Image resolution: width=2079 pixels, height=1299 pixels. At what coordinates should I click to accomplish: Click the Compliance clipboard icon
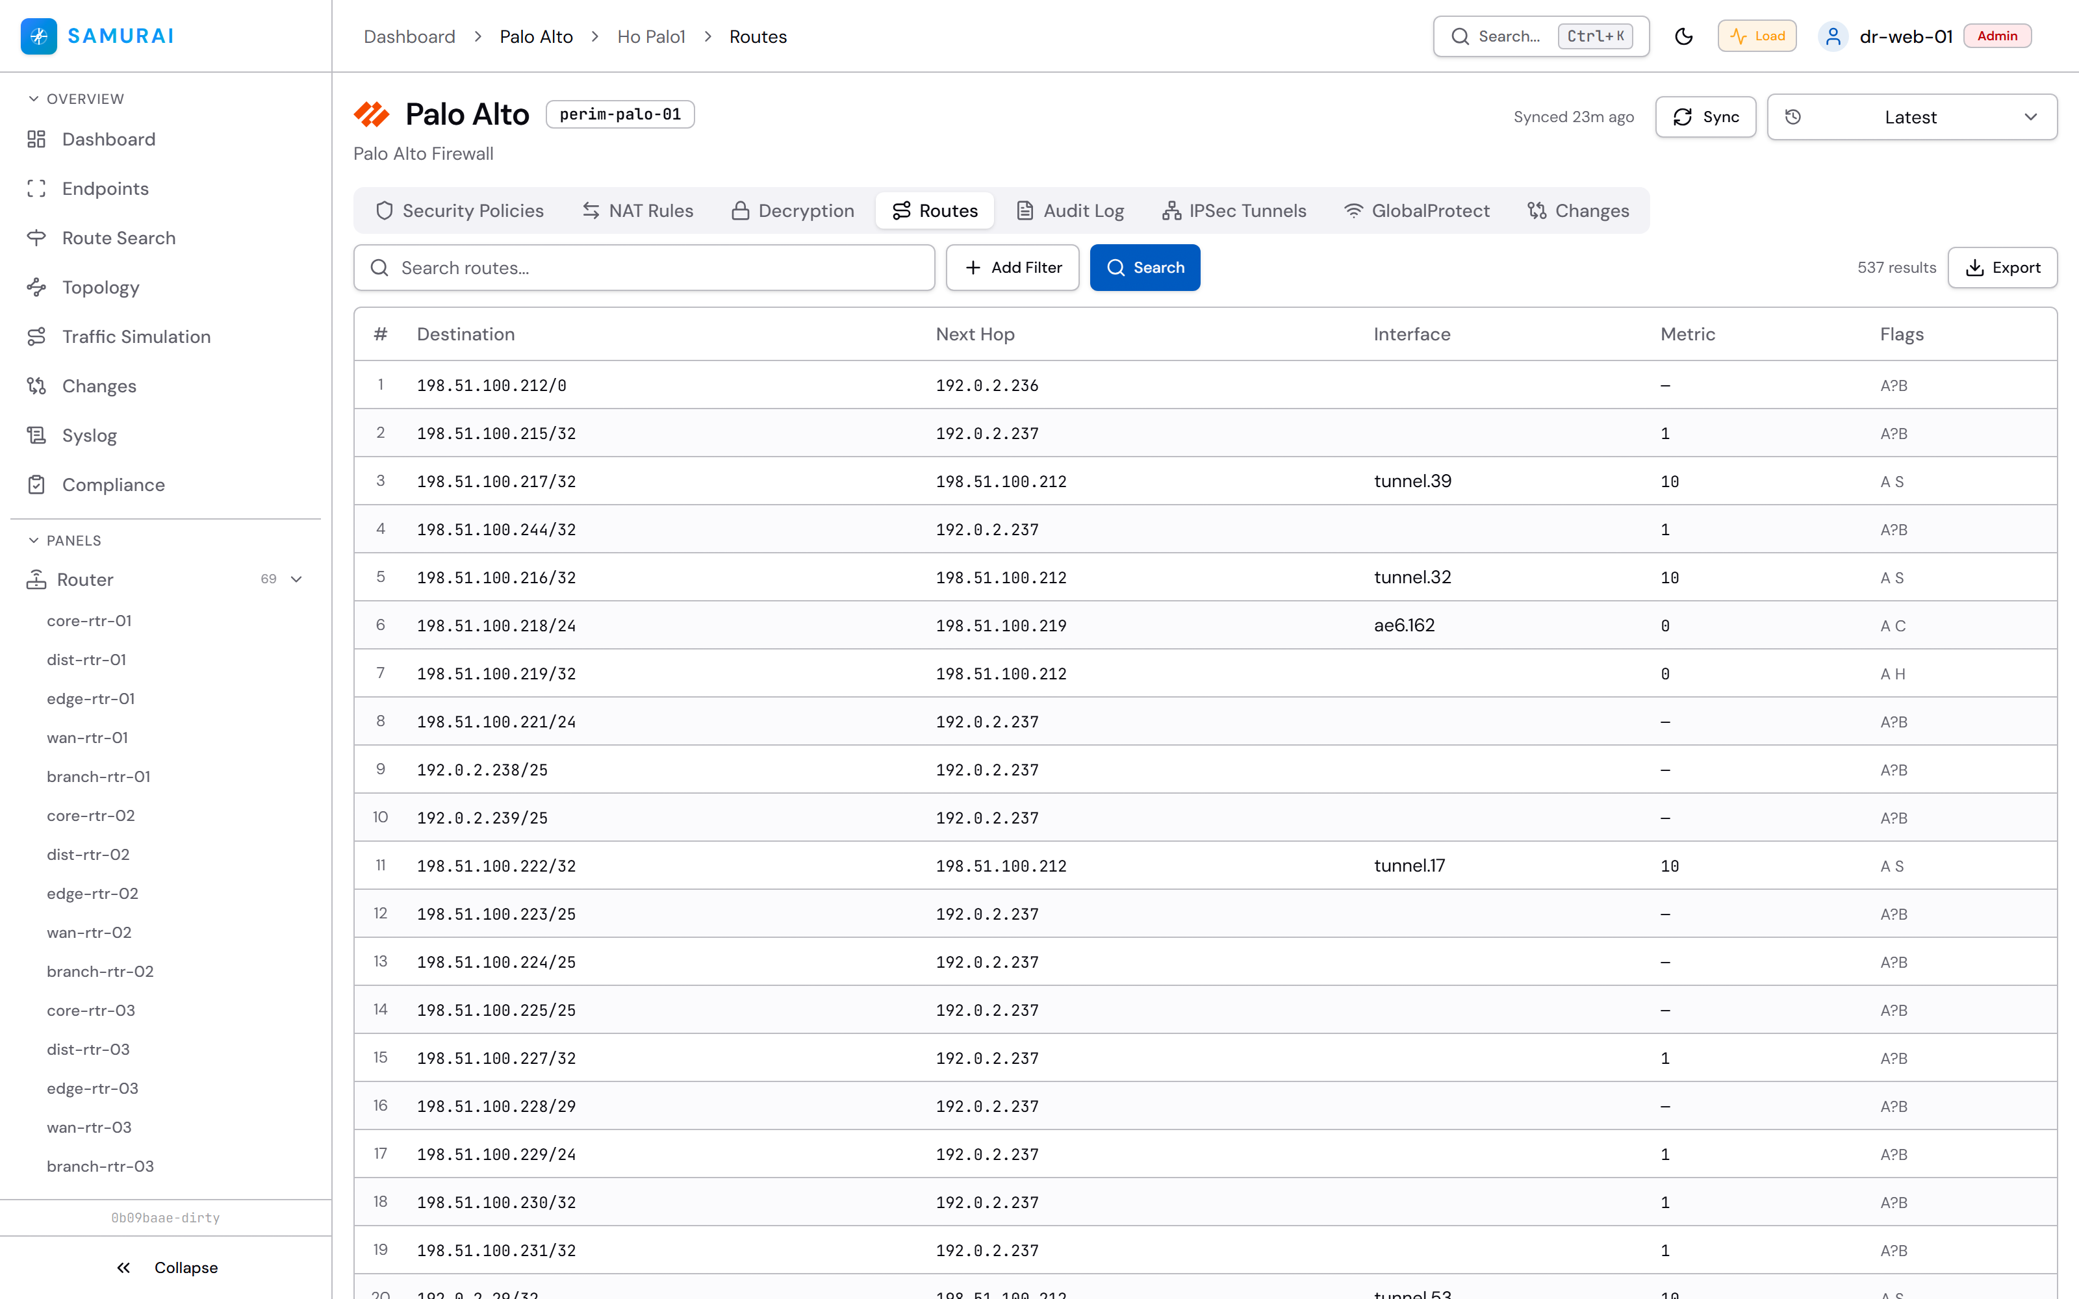click(x=36, y=485)
